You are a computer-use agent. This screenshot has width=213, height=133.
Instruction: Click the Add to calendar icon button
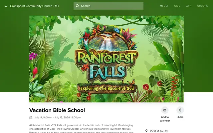click(165, 110)
